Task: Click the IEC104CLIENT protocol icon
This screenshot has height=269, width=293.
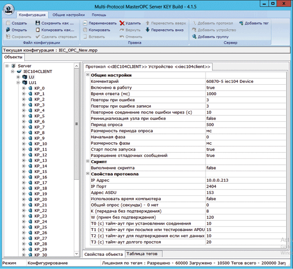Action: coord(19,72)
